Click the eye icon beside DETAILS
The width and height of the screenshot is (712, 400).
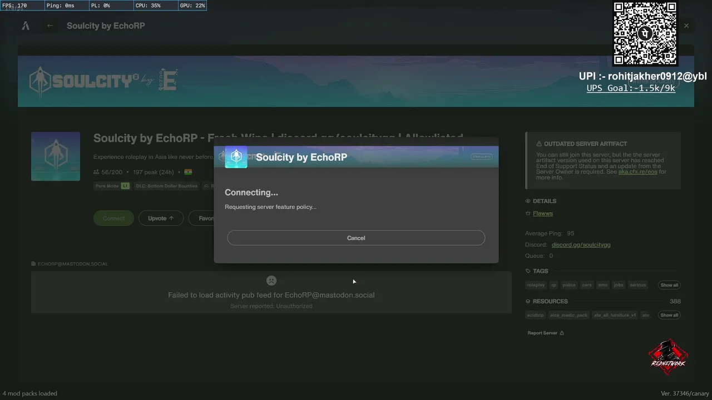(528, 201)
